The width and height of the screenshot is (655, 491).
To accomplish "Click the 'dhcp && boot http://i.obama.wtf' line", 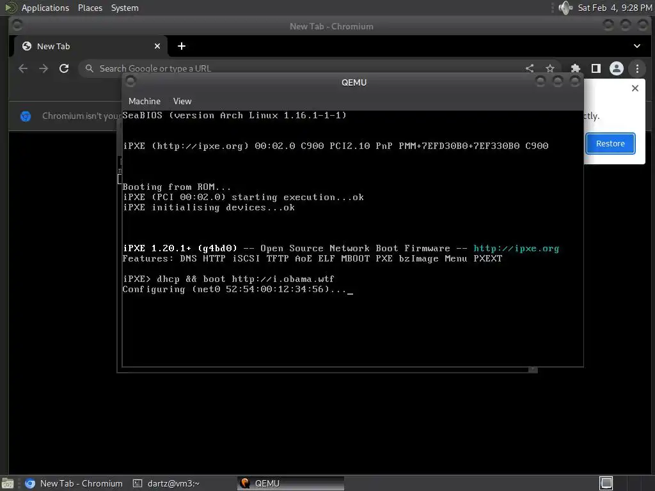I will point(228,279).
